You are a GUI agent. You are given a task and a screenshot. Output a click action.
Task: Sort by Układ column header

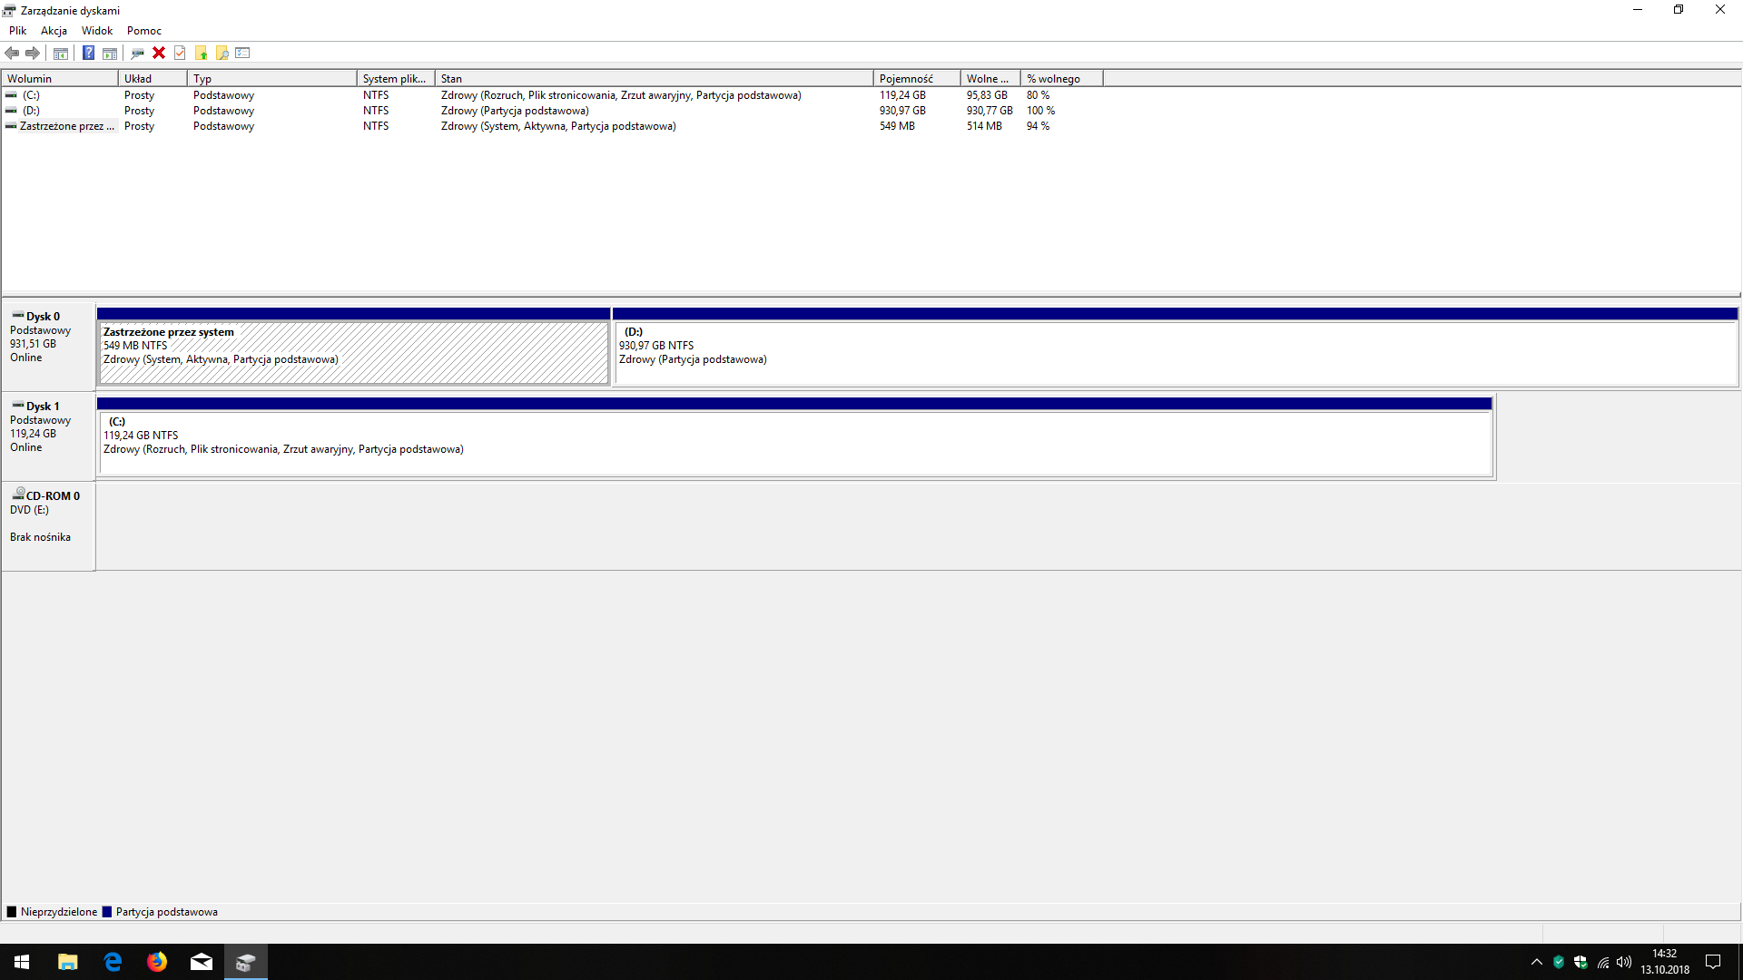coord(153,79)
